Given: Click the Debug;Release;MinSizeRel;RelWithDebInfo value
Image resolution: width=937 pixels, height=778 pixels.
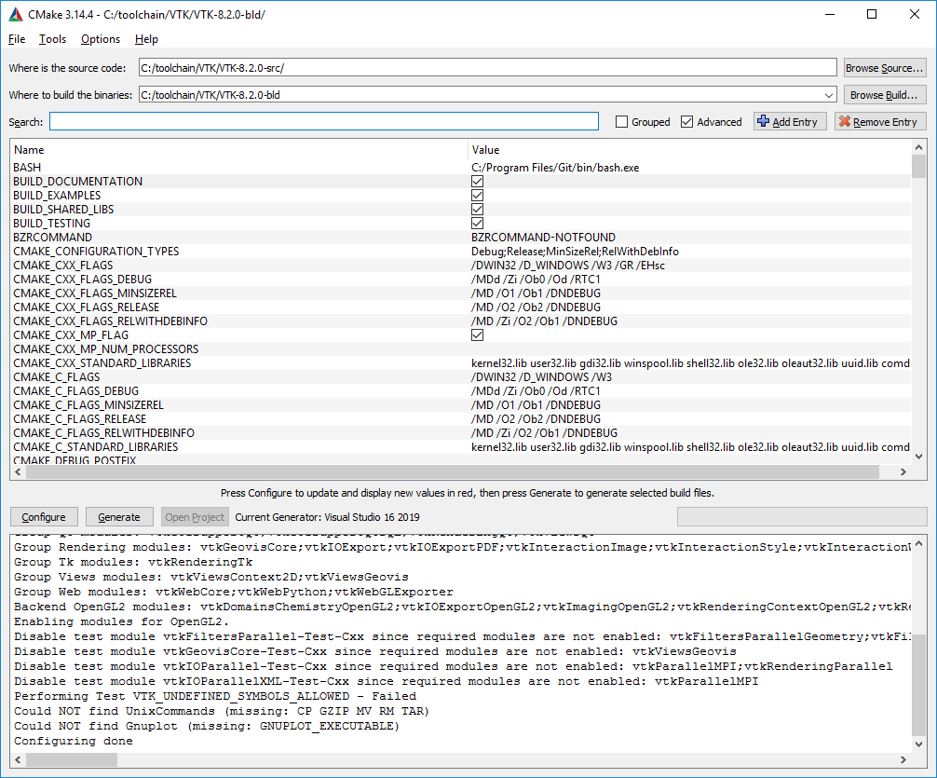Looking at the screenshot, I should (x=575, y=252).
